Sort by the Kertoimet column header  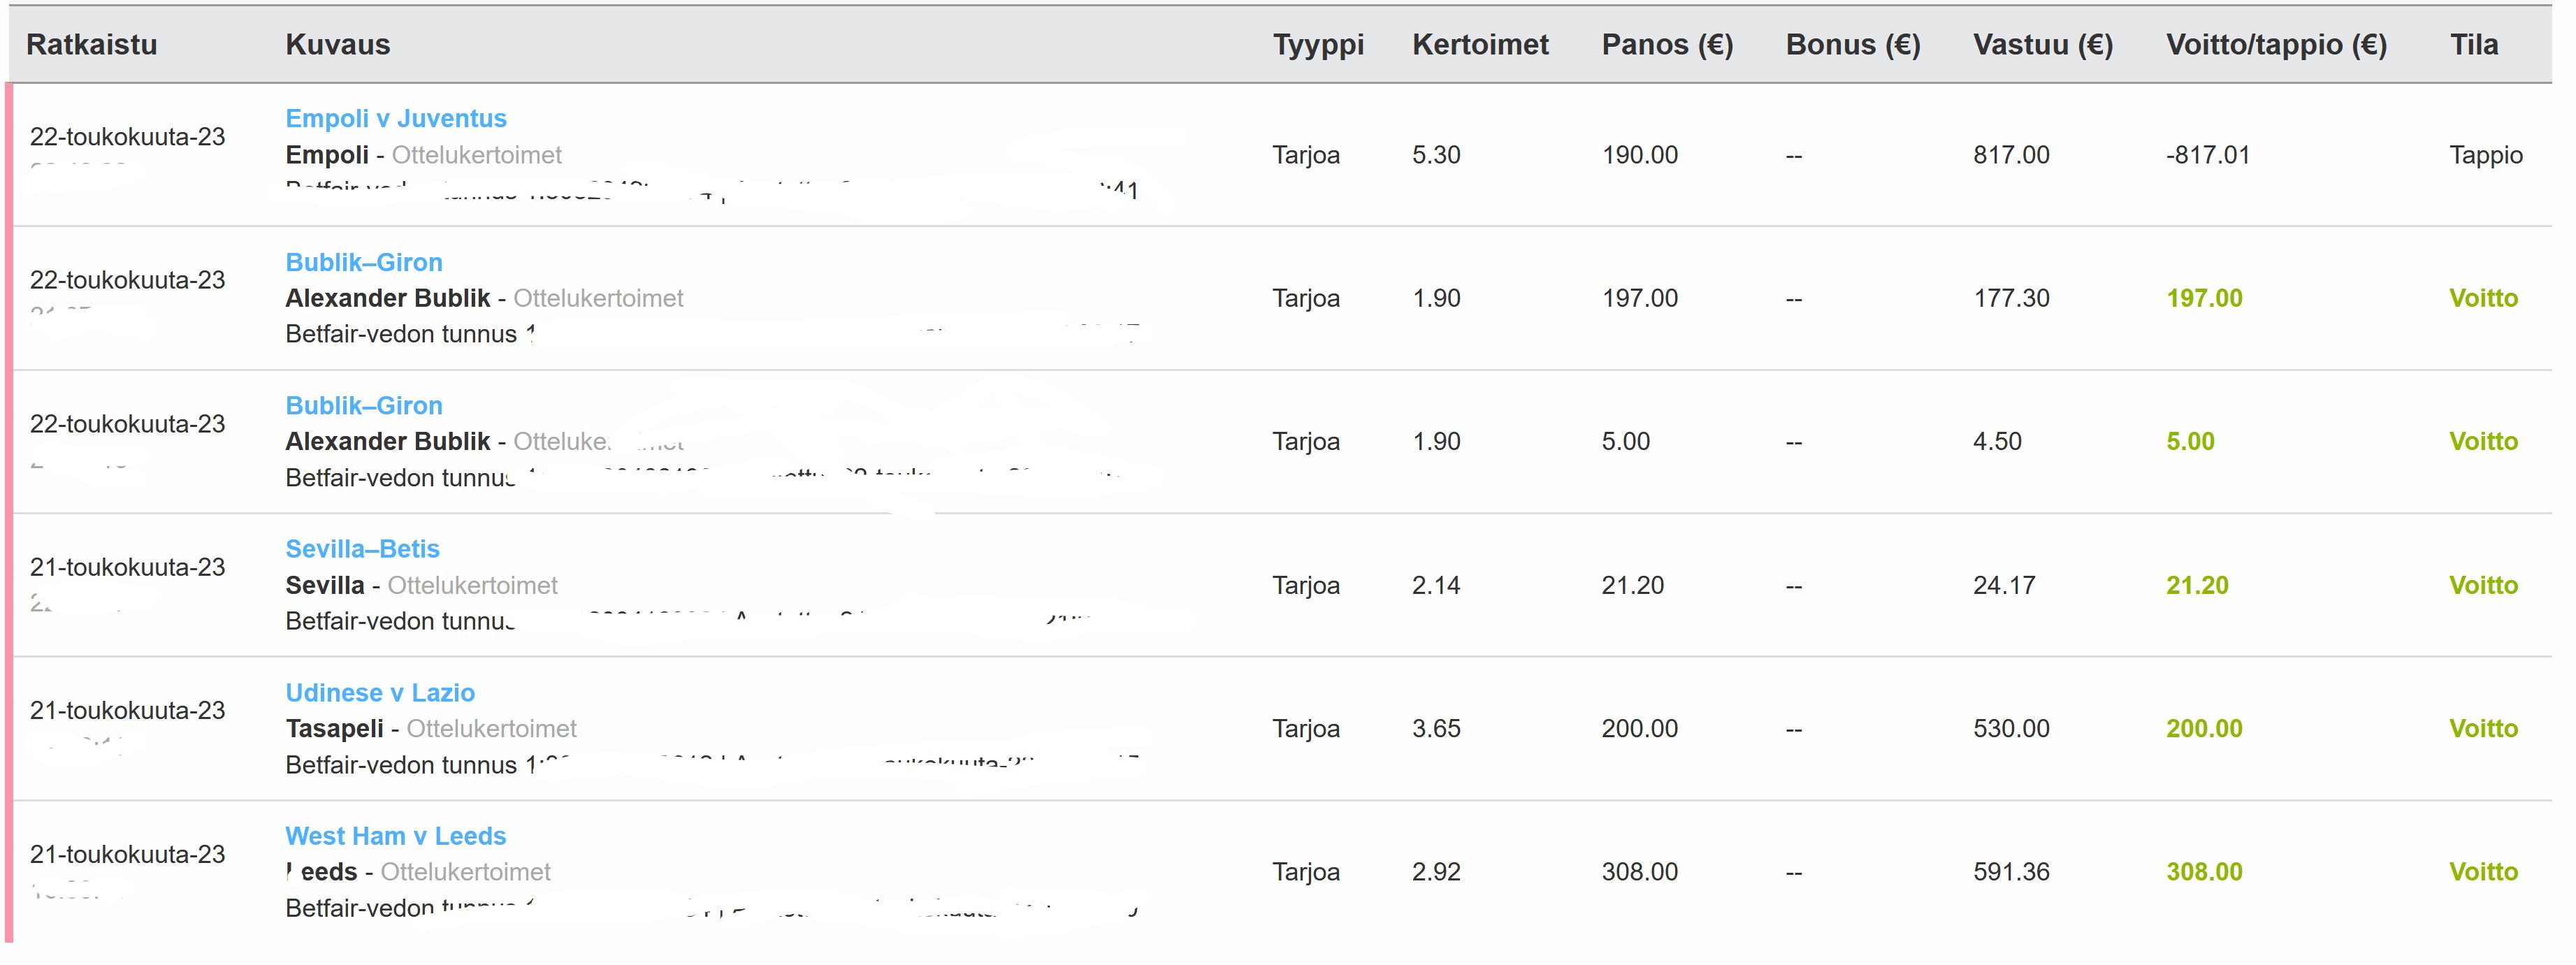(1480, 45)
